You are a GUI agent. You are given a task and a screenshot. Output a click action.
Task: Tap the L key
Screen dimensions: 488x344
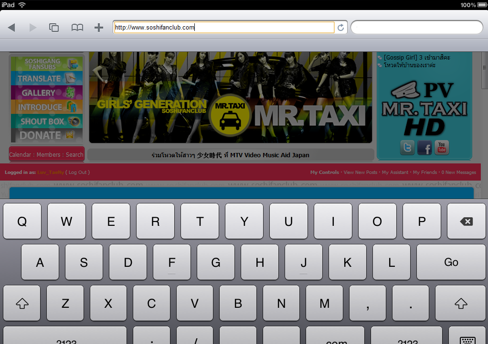point(391,262)
